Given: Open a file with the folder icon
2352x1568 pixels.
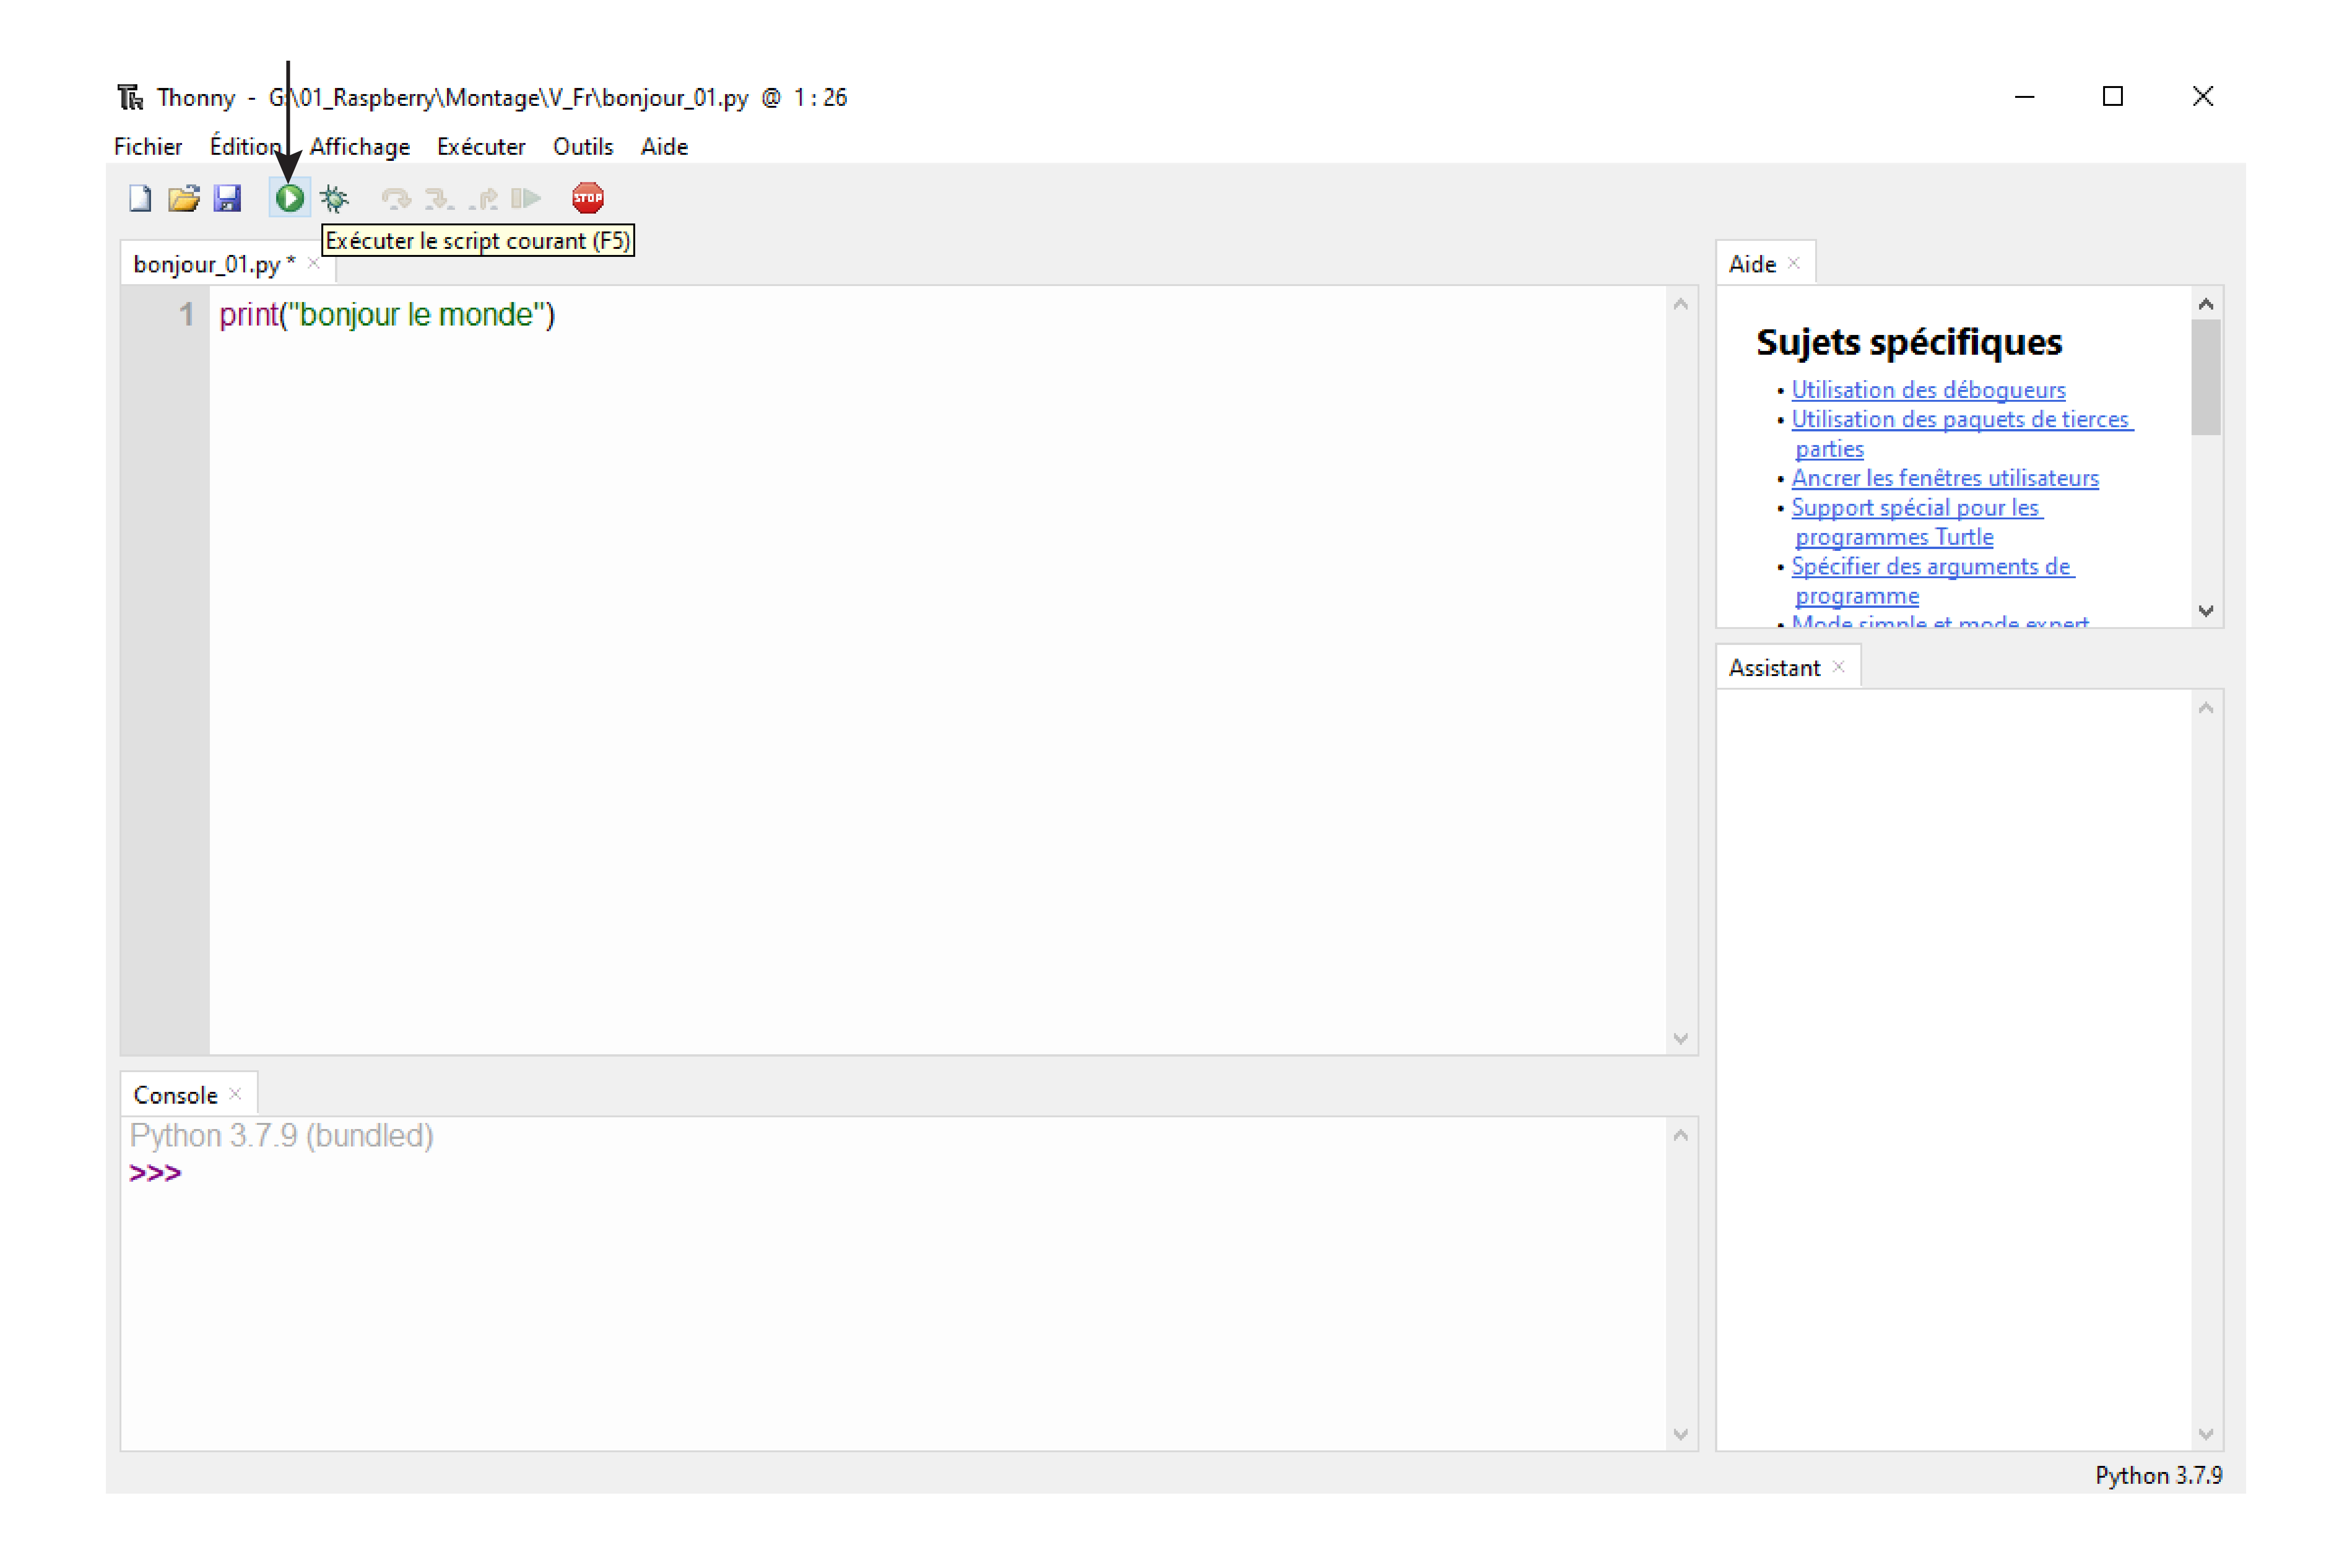Looking at the screenshot, I should [x=184, y=198].
